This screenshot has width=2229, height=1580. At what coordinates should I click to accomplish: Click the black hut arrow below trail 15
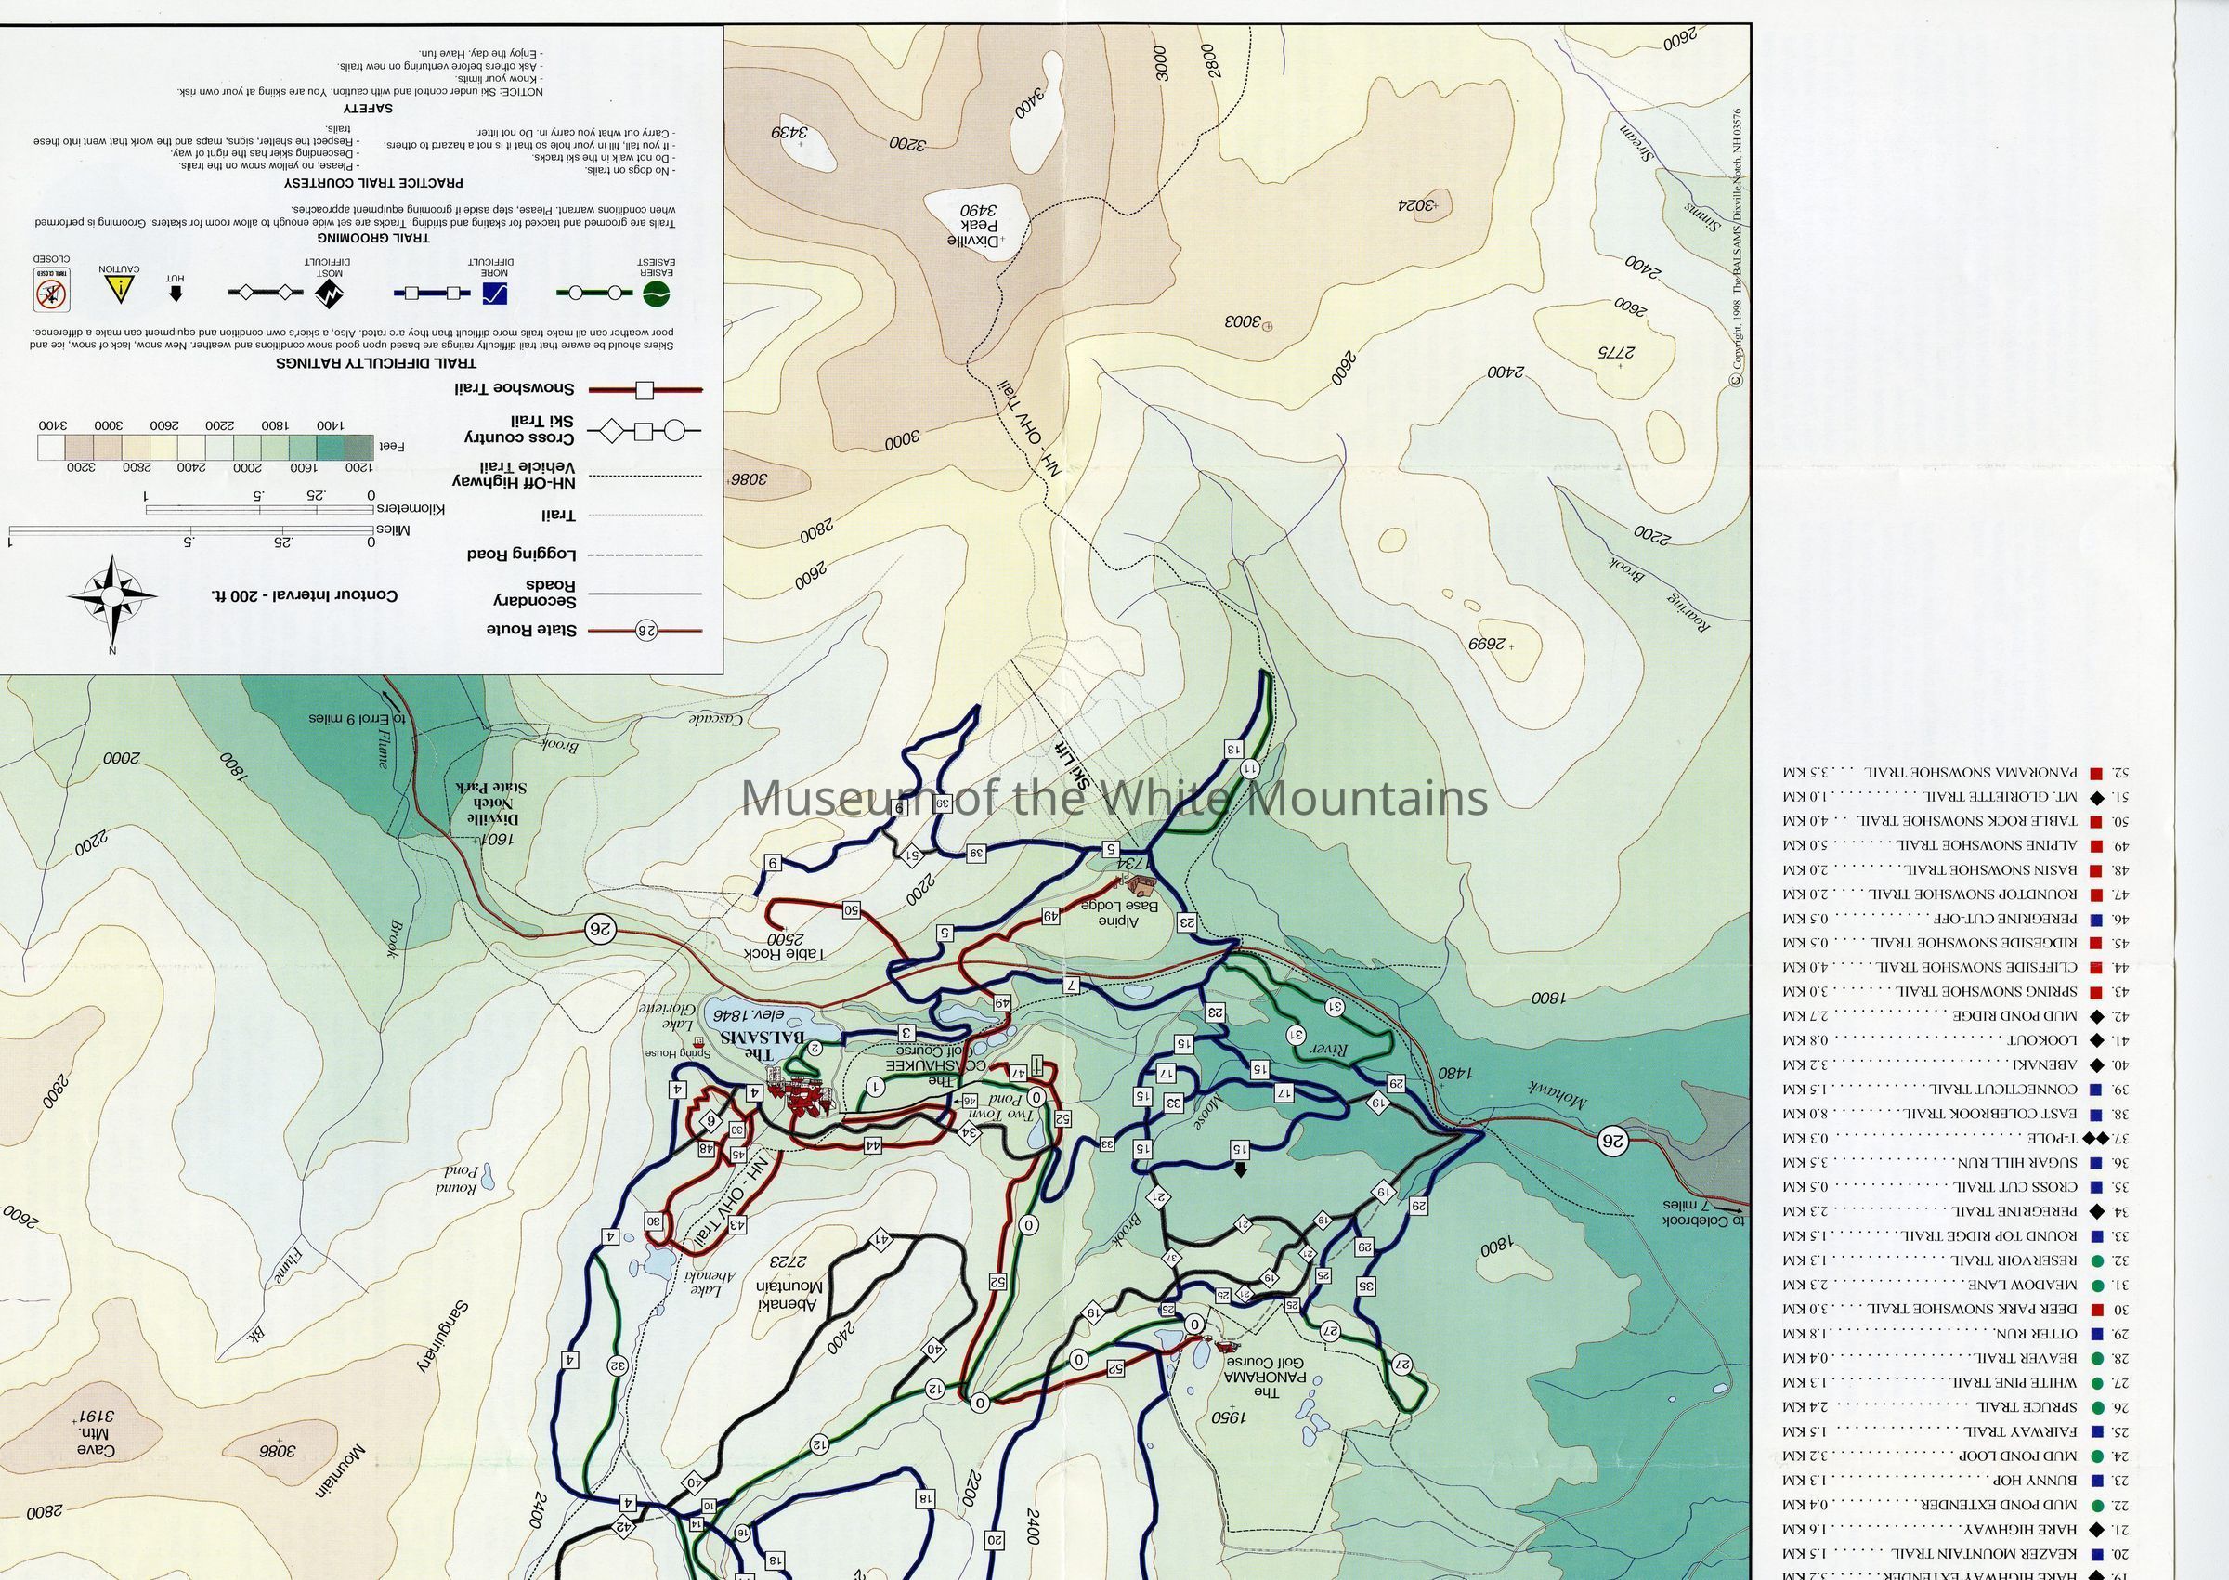point(1240,1170)
